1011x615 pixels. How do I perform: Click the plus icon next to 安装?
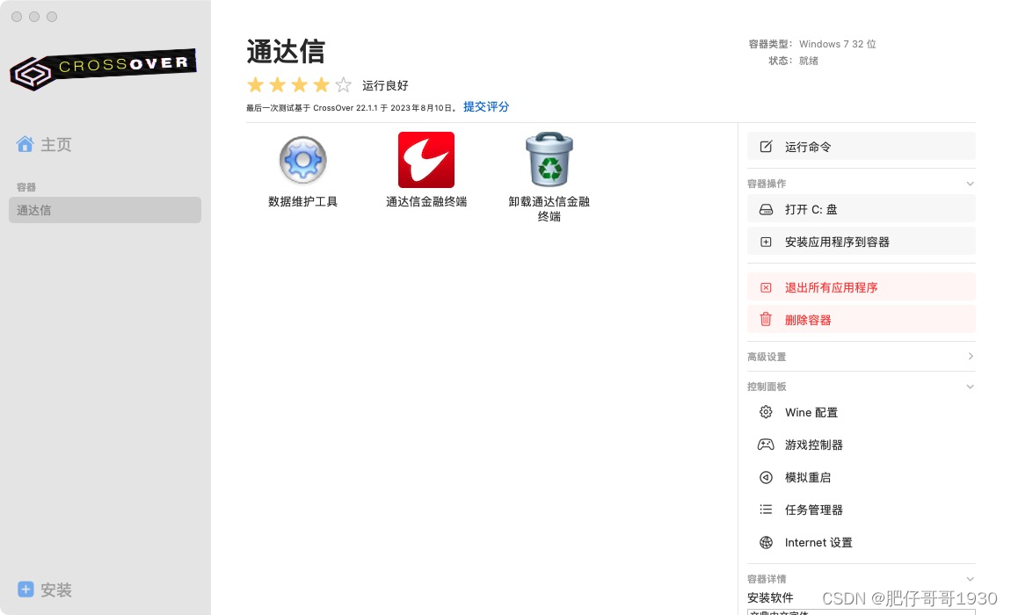tap(25, 590)
